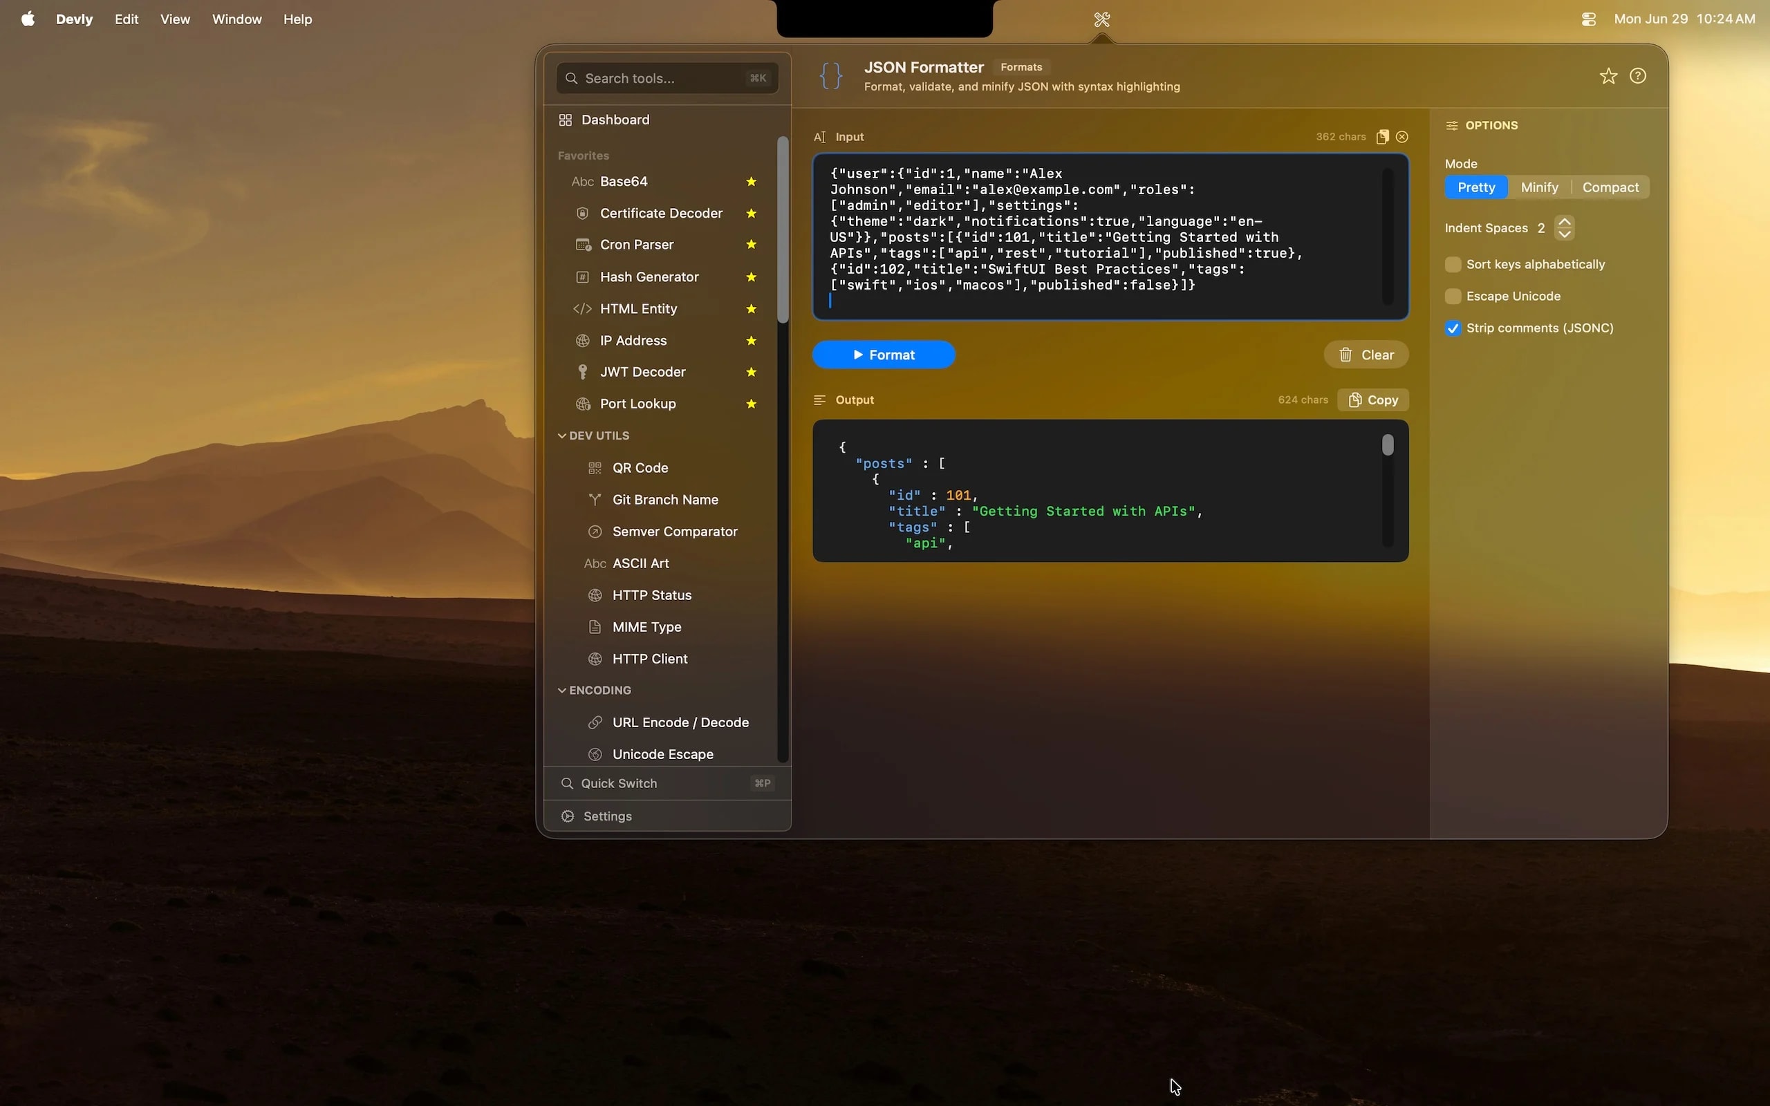Click the Settings gear icon
1770x1106 pixels.
tap(568, 816)
